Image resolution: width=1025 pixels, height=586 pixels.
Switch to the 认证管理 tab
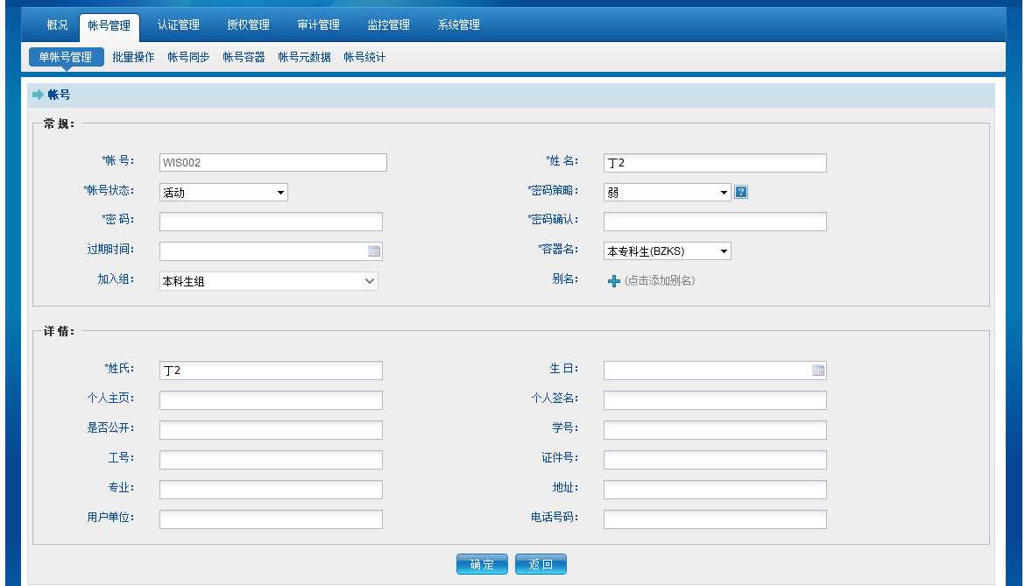(179, 25)
